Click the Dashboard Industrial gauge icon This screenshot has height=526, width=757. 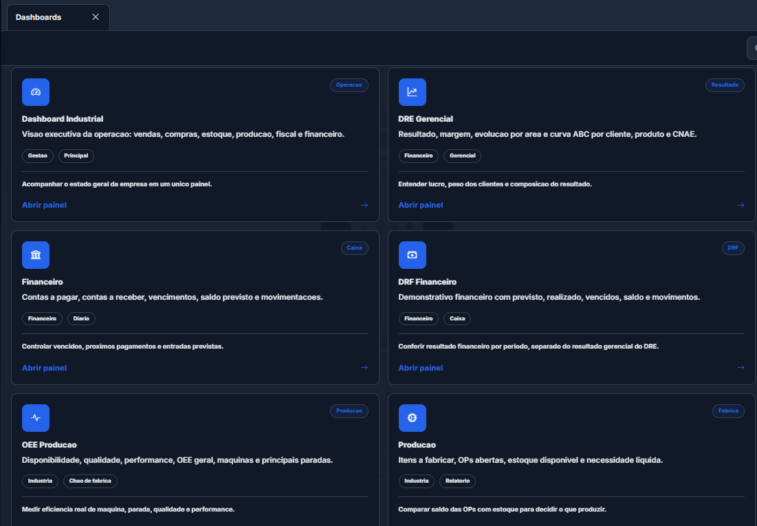click(36, 91)
